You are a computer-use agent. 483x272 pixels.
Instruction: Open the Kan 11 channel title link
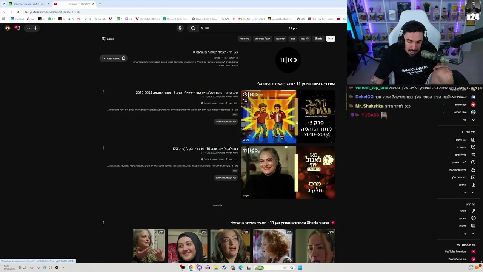point(217,52)
